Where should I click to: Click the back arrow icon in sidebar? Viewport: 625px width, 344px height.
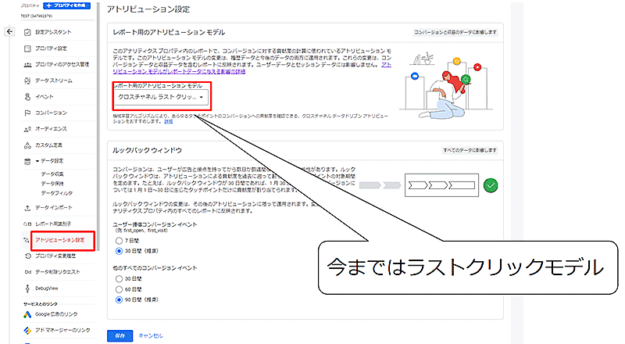(9, 32)
